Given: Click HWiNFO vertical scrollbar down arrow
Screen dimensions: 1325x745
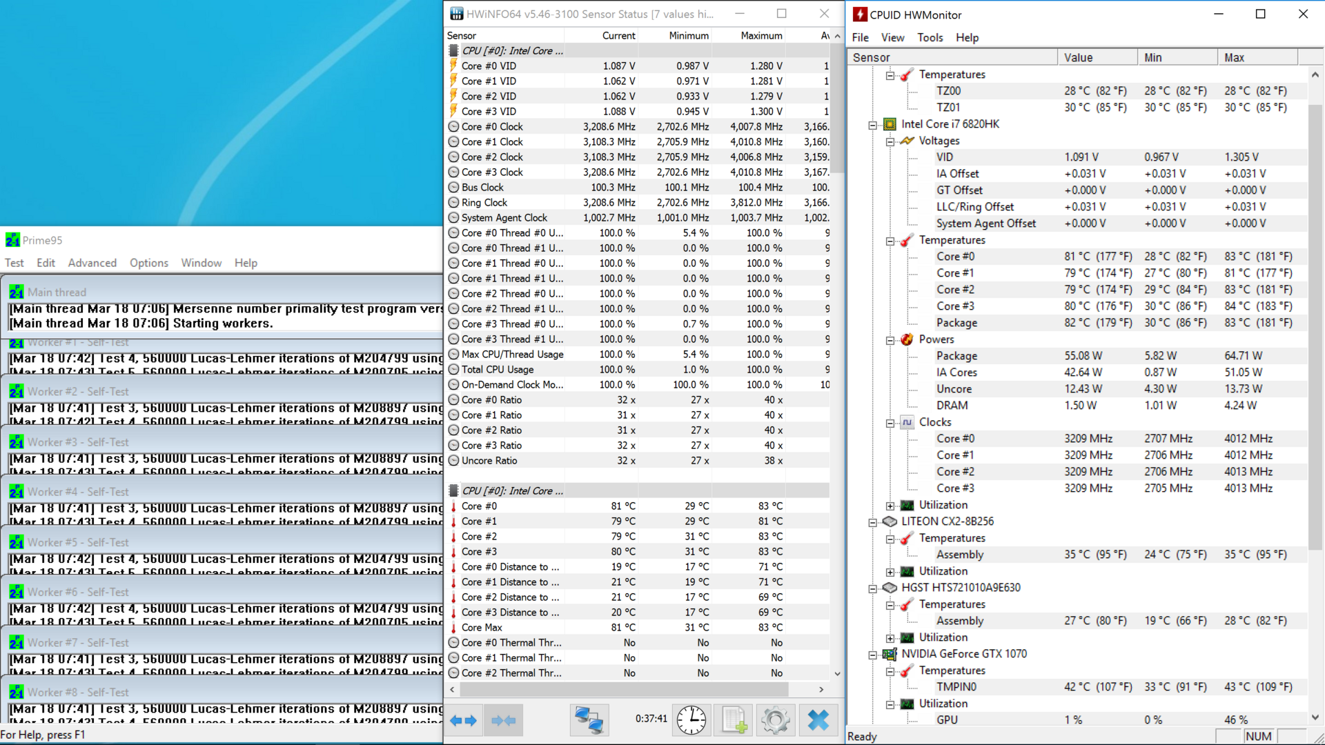Looking at the screenshot, I should [x=837, y=674].
